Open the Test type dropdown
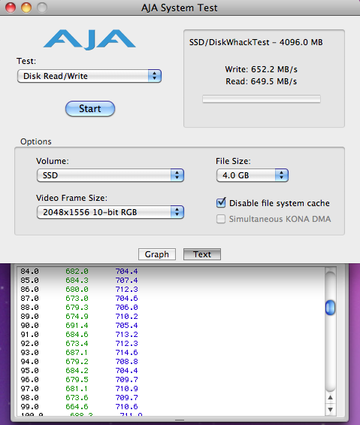Image resolution: width=360 pixels, height=425 pixels. pyautogui.click(x=89, y=76)
